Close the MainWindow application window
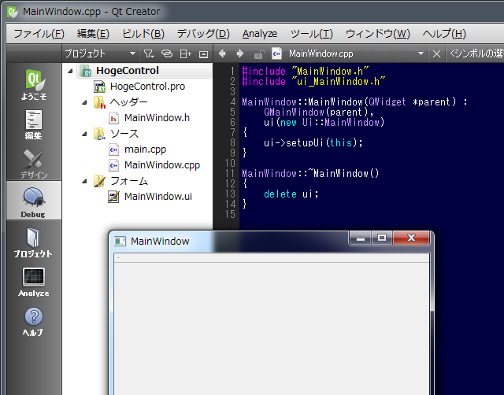 pos(411,238)
